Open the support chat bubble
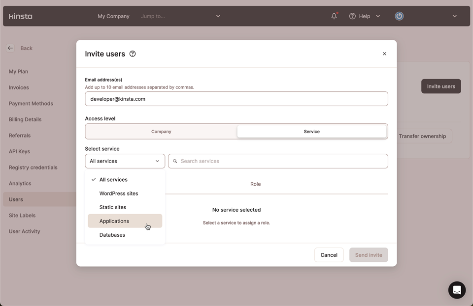This screenshot has height=306, width=473. point(456,290)
